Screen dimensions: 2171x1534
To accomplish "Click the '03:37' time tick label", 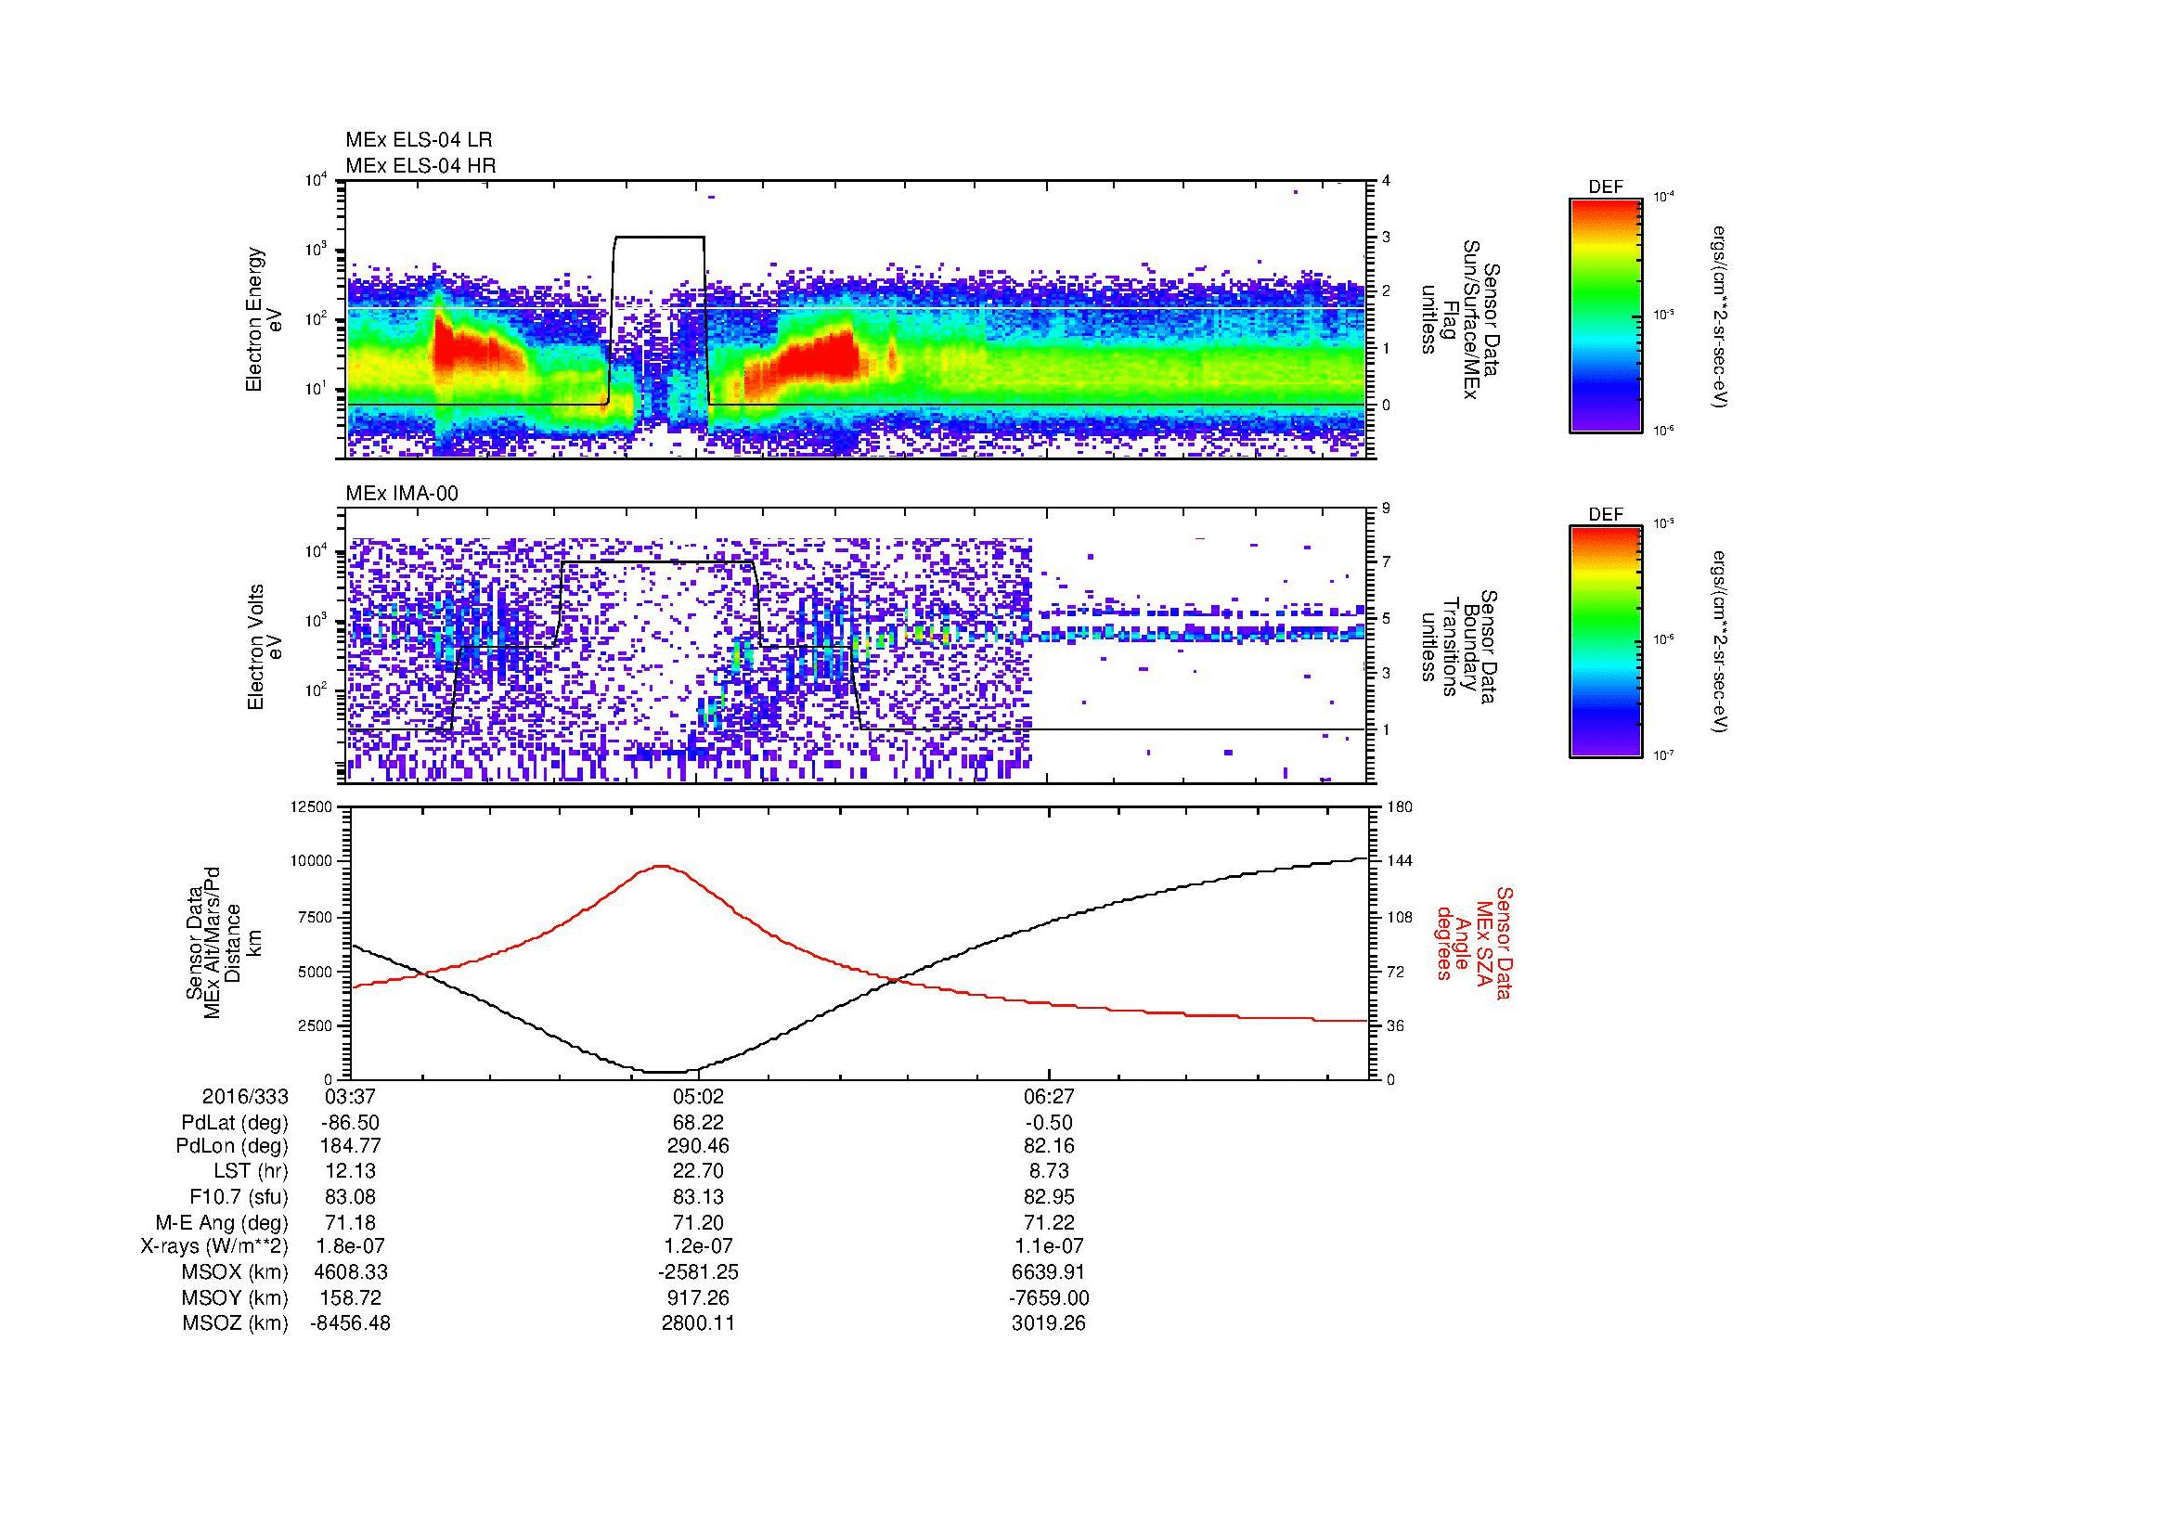I will click(x=350, y=1097).
